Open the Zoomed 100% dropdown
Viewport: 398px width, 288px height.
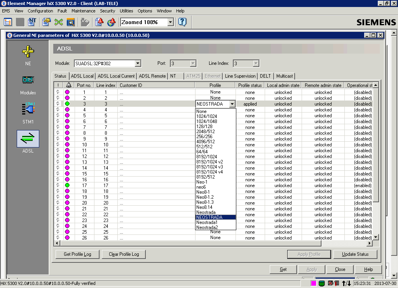click(171, 22)
